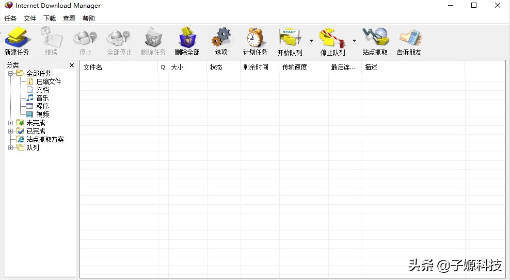This screenshot has width=510, height=280.
Task: Click the 程序 category window icon
Action: click(29, 106)
